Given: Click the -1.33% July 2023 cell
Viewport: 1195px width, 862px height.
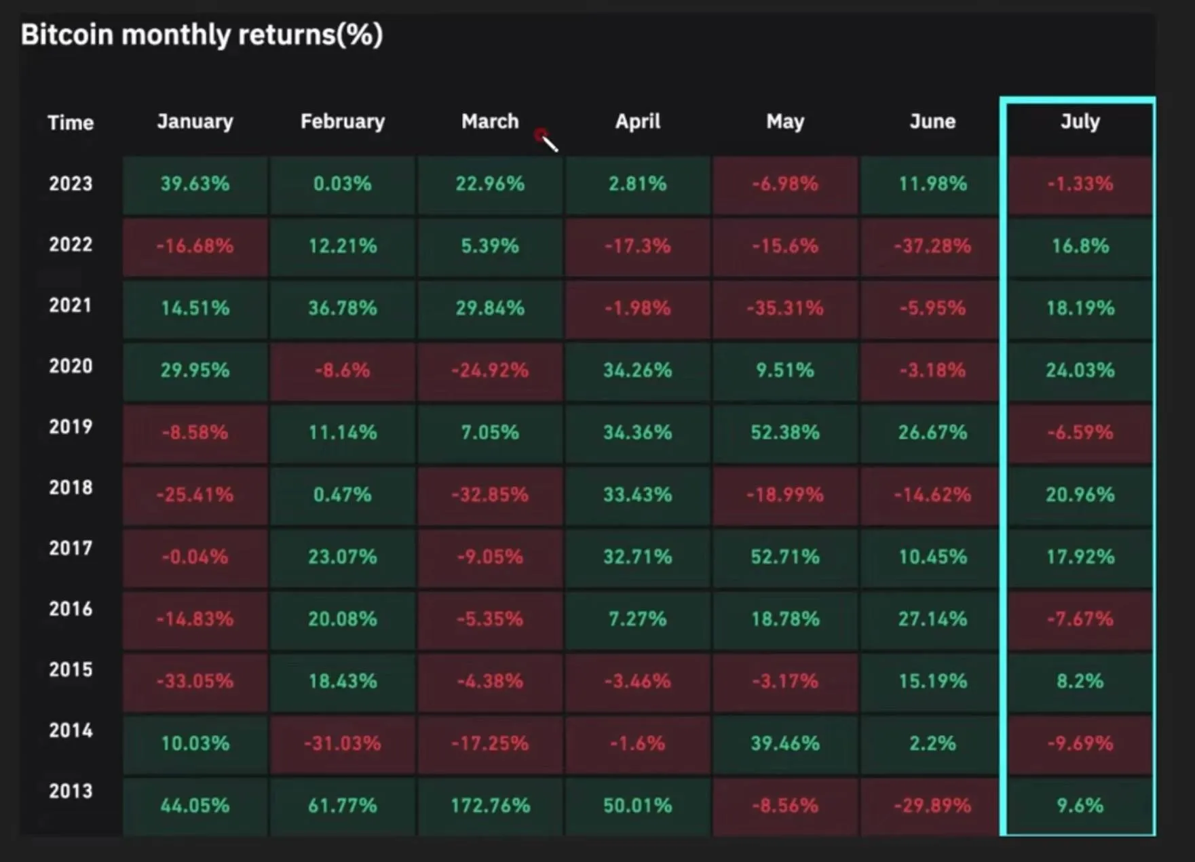Looking at the screenshot, I should tap(1080, 184).
